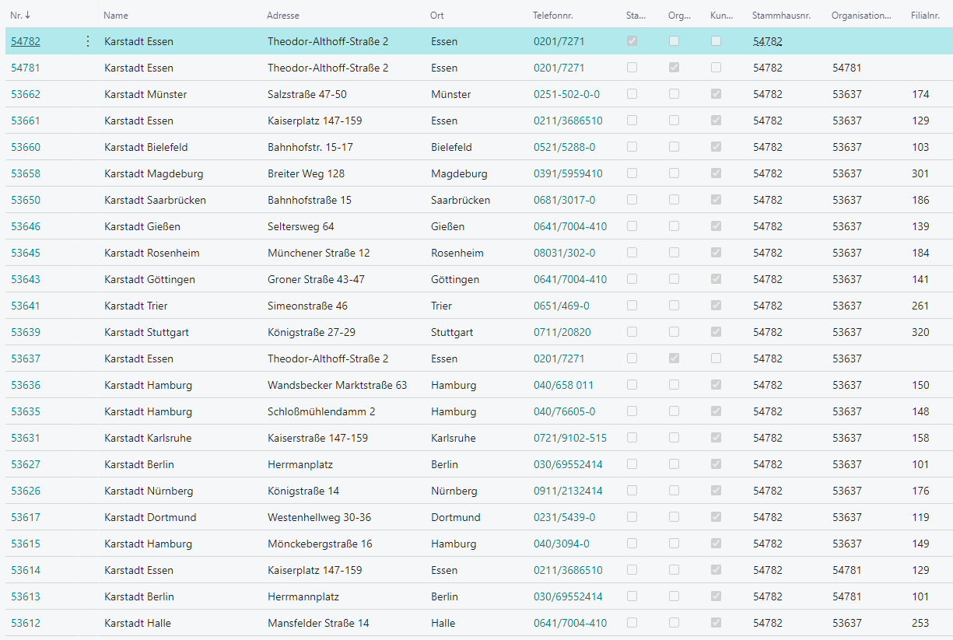Image resolution: width=953 pixels, height=640 pixels.
Task: Click the Stammhausnr. column header
Action: (780, 16)
